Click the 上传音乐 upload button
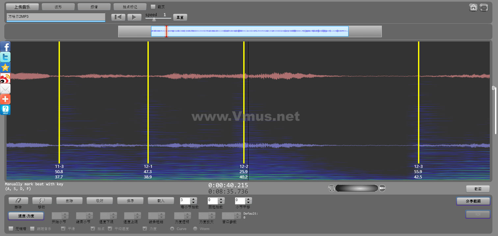498x236 pixels. (x=22, y=7)
